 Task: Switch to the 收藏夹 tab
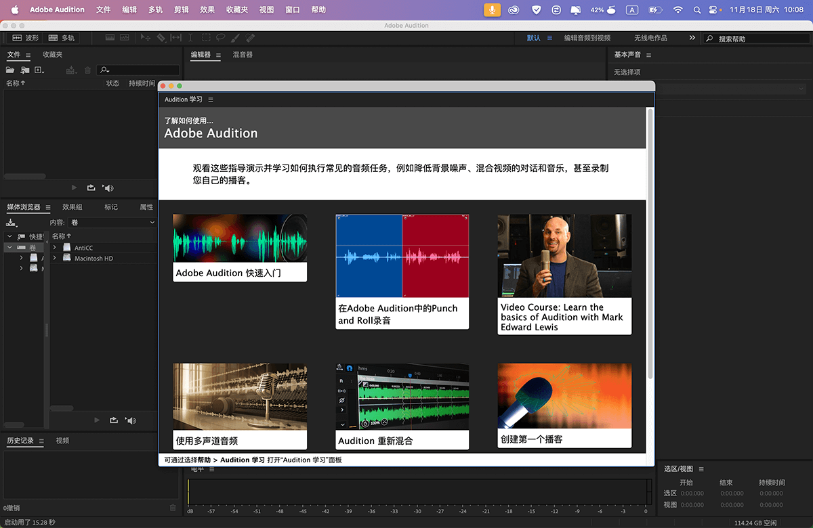52,55
